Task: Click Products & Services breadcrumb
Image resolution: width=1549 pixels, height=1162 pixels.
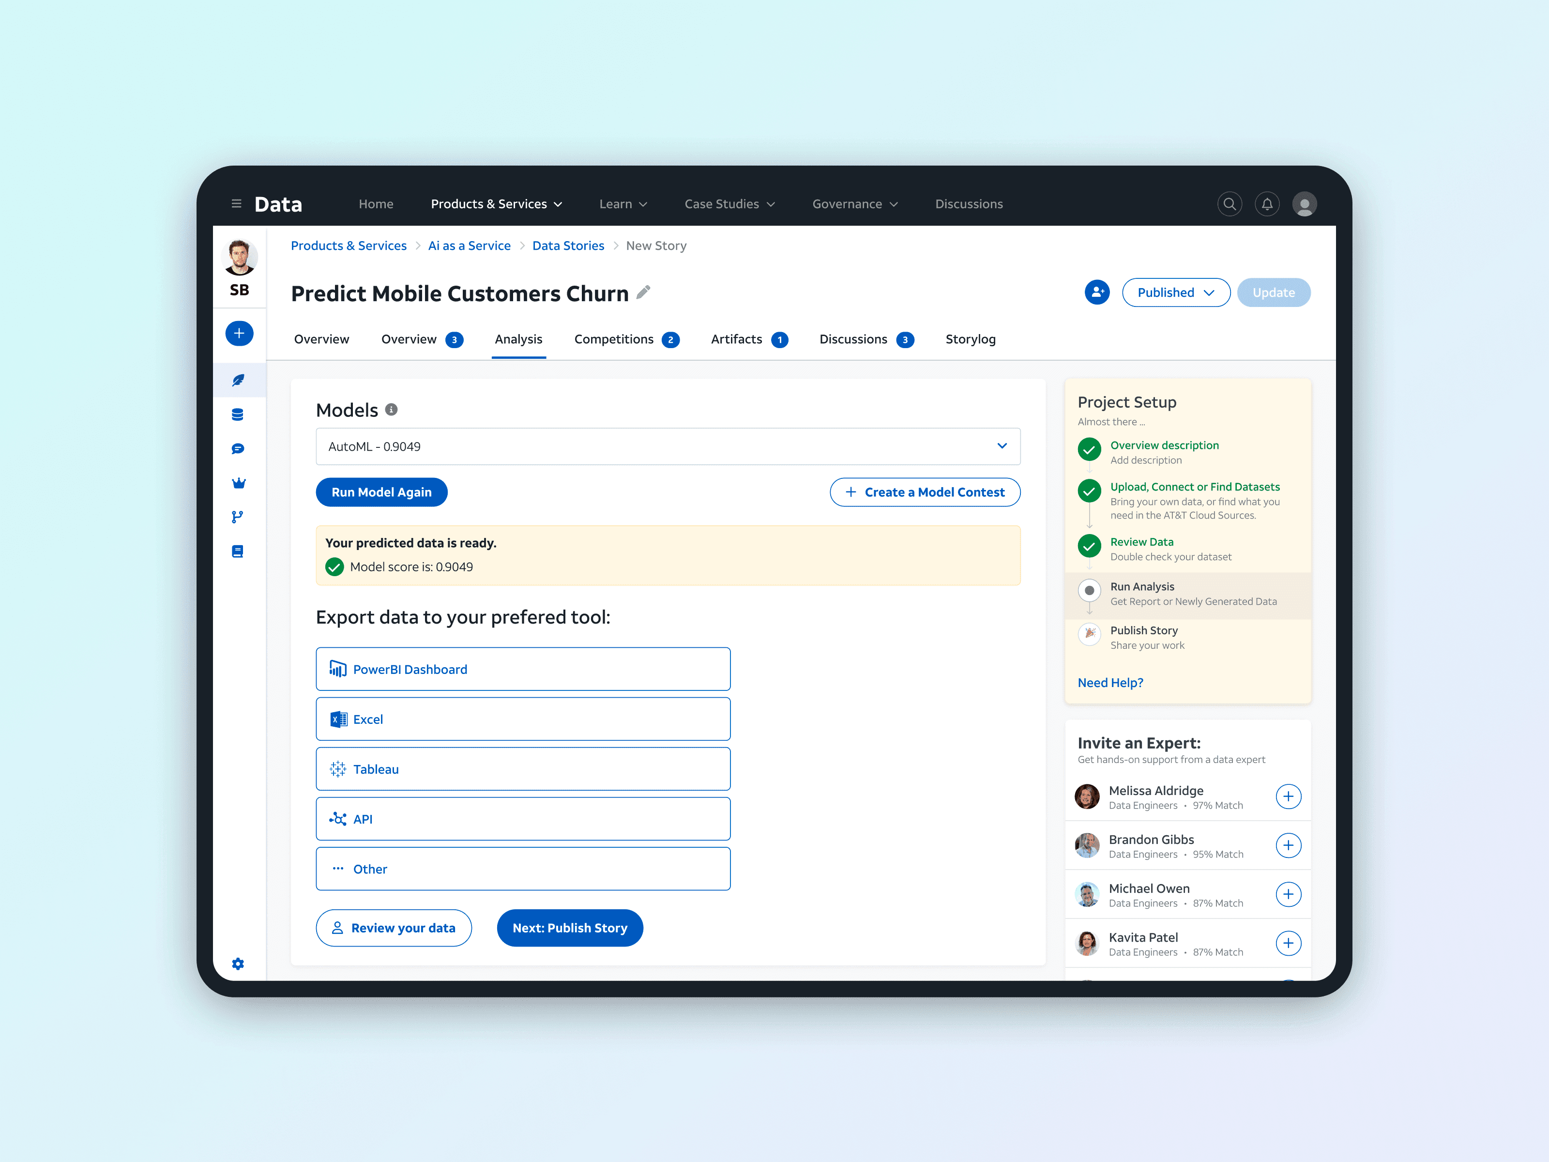Action: pyautogui.click(x=349, y=246)
